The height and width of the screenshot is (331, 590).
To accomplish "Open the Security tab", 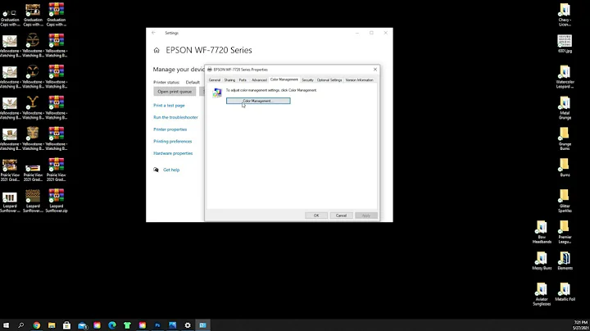I will (x=307, y=80).
